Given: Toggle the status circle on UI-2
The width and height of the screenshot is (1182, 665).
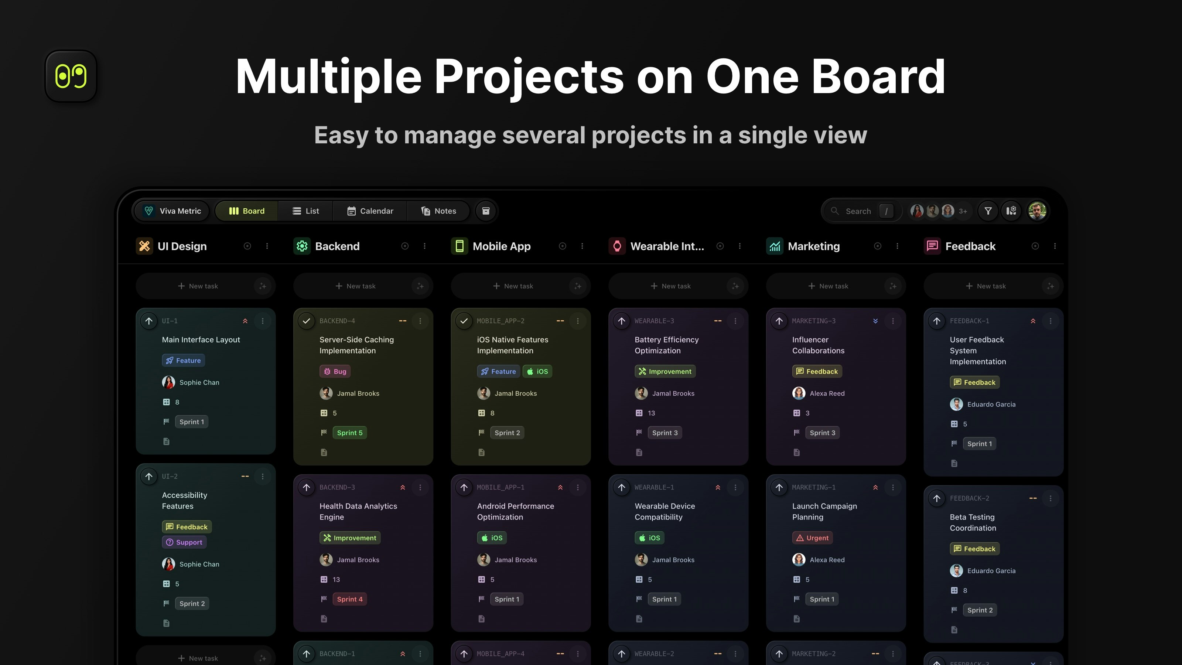Looking at the screenshot, I should click(x=148, y=477).
